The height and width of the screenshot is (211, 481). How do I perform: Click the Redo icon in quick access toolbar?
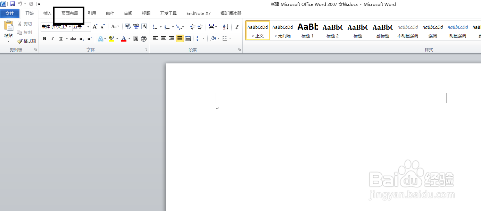tap(31, 4)
